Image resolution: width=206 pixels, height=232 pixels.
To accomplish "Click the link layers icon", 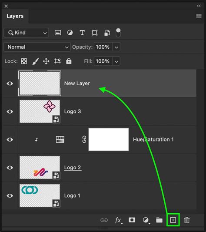I will click(104, 220).
